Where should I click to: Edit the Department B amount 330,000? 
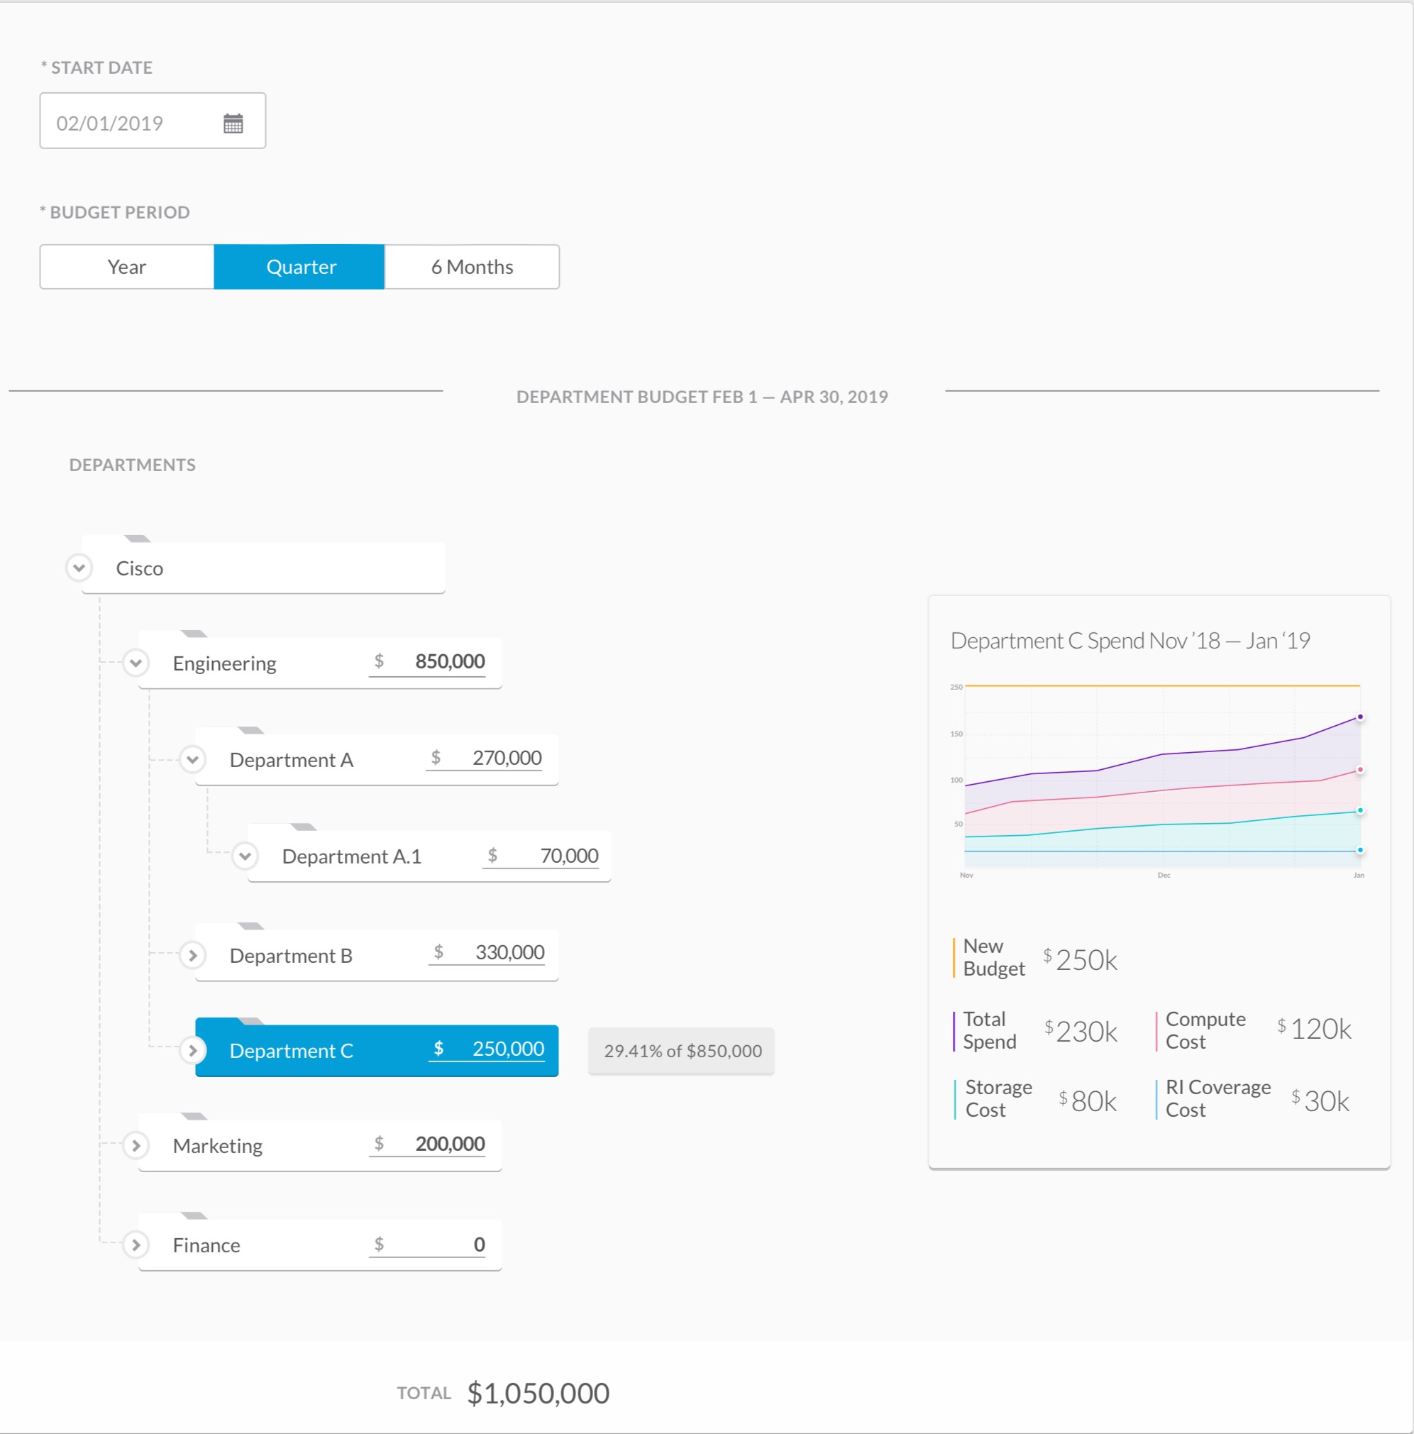[509, 952]
